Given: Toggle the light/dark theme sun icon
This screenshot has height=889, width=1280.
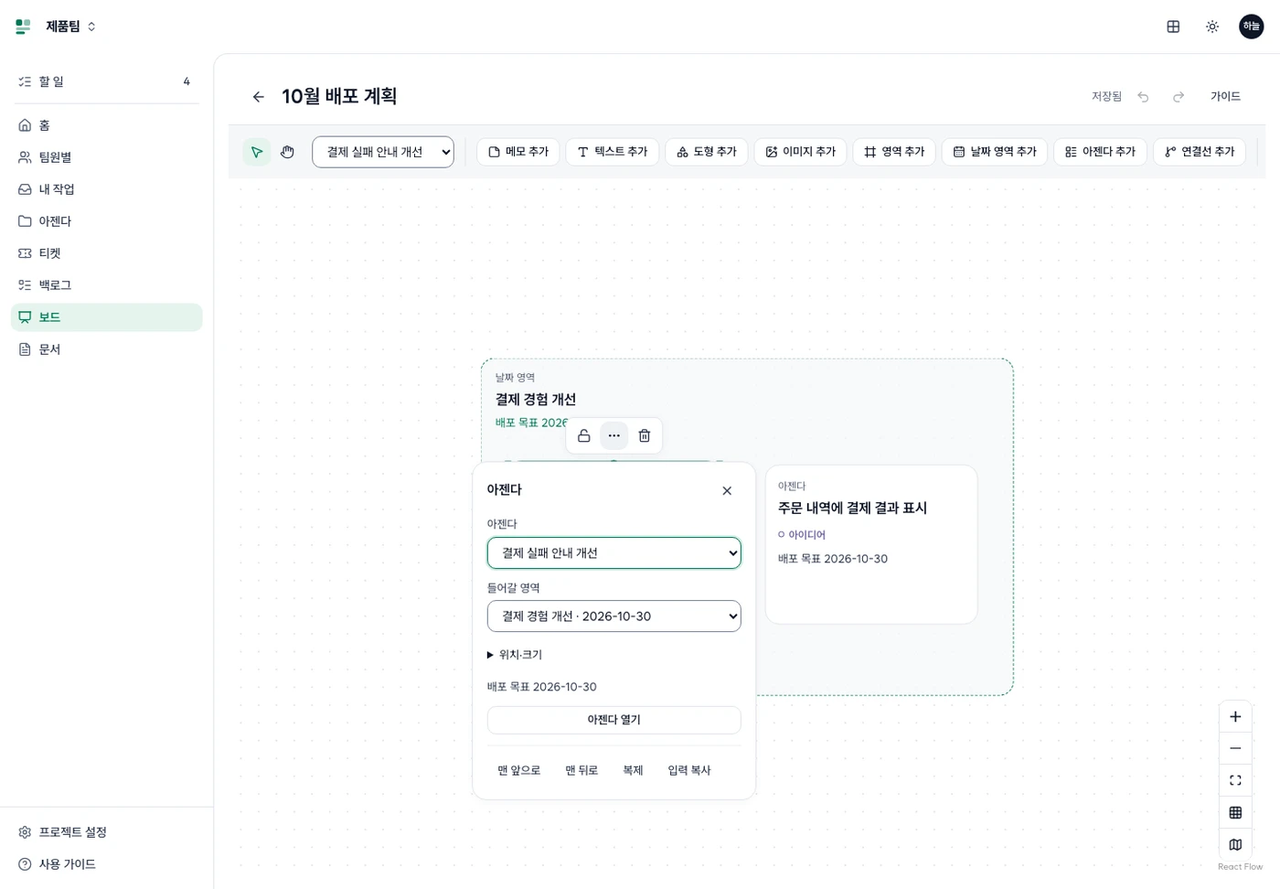Looking at the screenshot, I should tap(1212, 27).
